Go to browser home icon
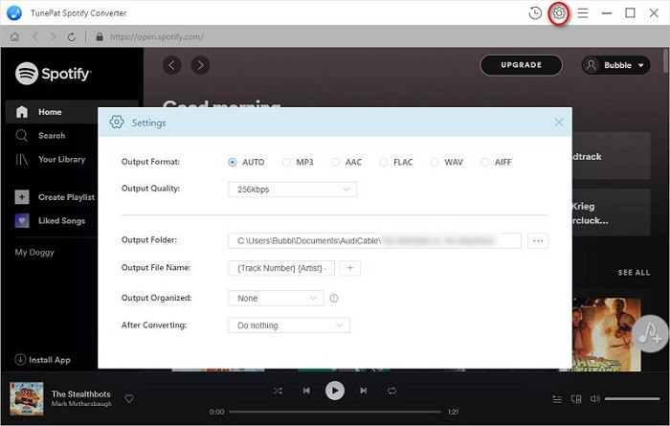Viewport: 670px width, 426px height. point(14,36)
